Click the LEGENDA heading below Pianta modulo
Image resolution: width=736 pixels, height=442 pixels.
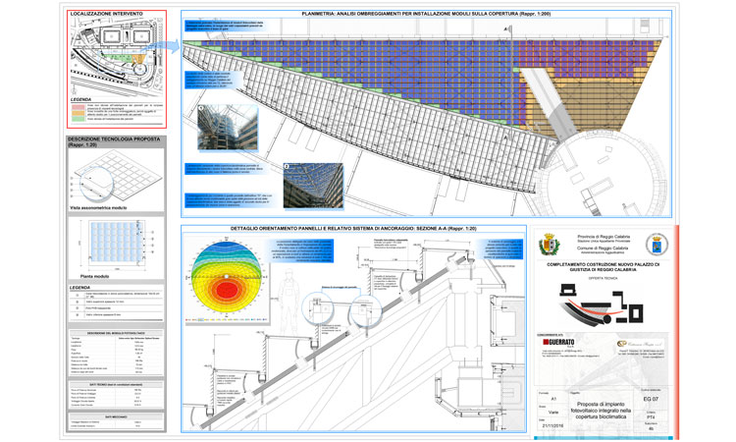[x=79, y=287]
